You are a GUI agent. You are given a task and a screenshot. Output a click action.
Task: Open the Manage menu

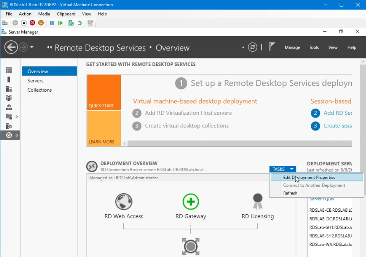(x=292, y=47)
